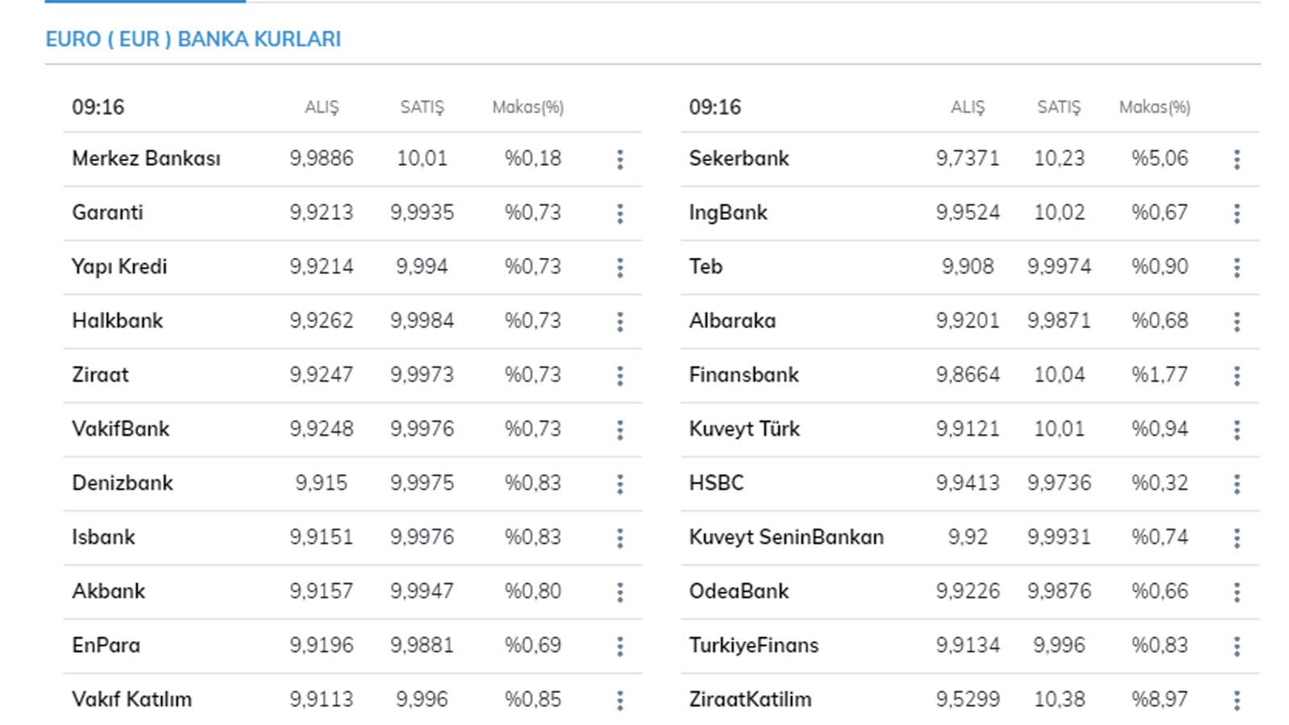Image resolution: width=1289 pixels, height=725 pixels.
Task: Click the more options icon for Akbank
Action: [x=620, y=592]
